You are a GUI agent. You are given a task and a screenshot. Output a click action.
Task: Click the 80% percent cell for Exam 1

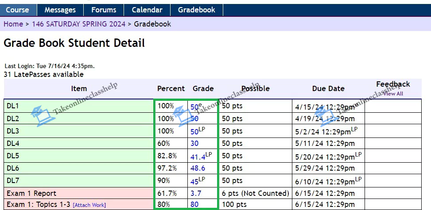pos(171,205)
